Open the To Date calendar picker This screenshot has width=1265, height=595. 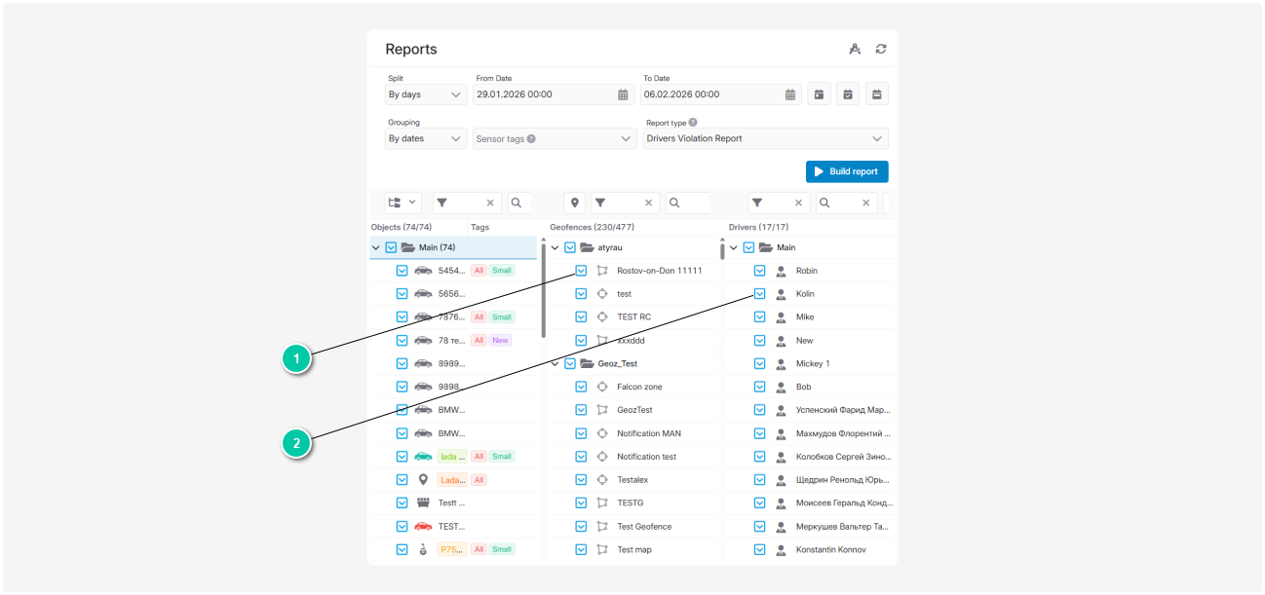coord(790,94)
